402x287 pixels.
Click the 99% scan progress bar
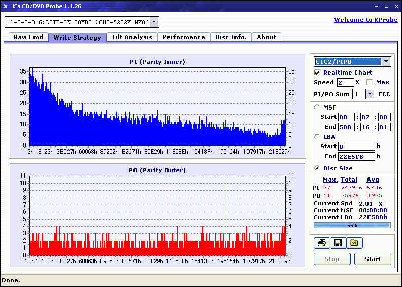click(x=352, y=225)
